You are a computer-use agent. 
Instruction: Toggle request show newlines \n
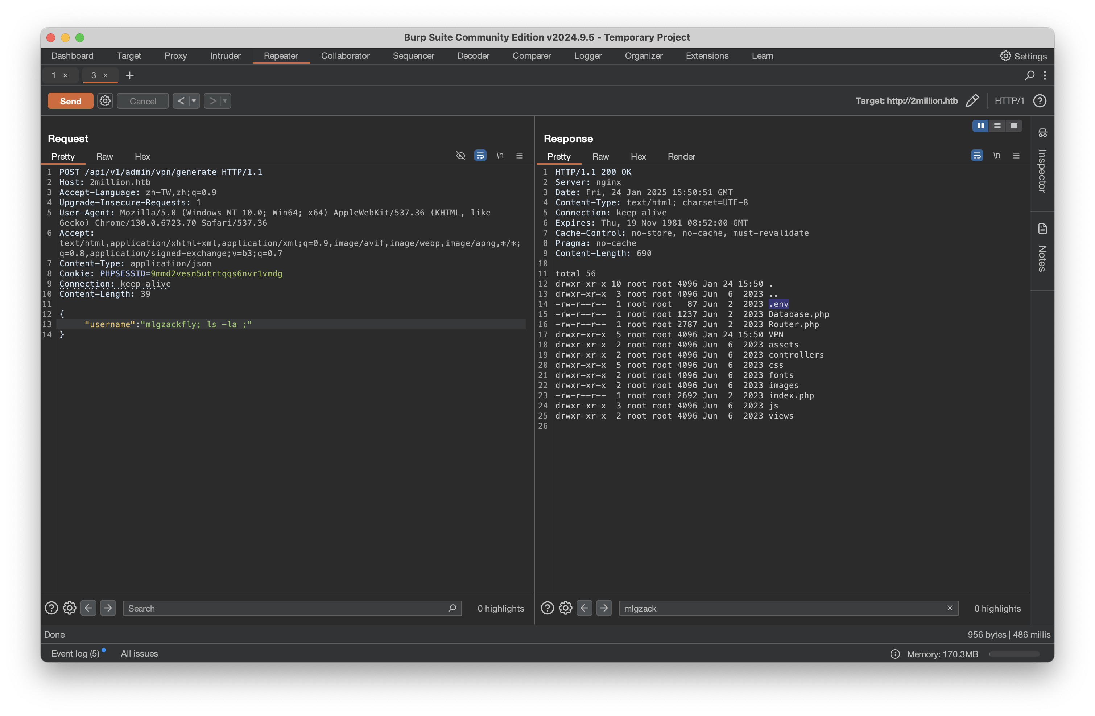(500, 156)
